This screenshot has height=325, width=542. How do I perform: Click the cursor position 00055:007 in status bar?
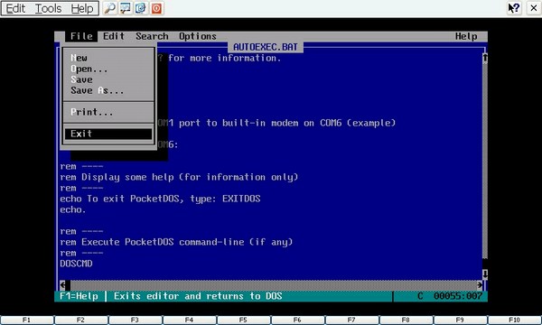pos(458,296)
